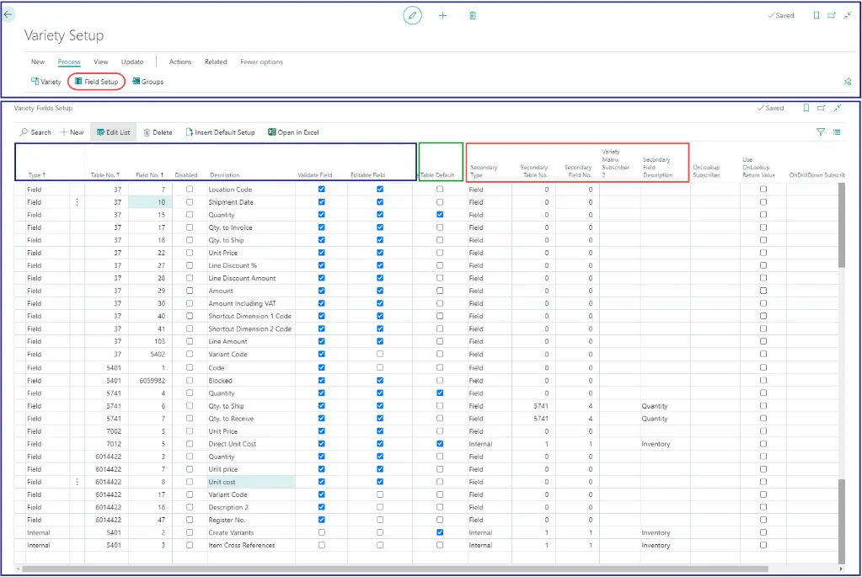Click the Search button in list toolbar
This screenshot has height=577, width=862.
point(35,132)
